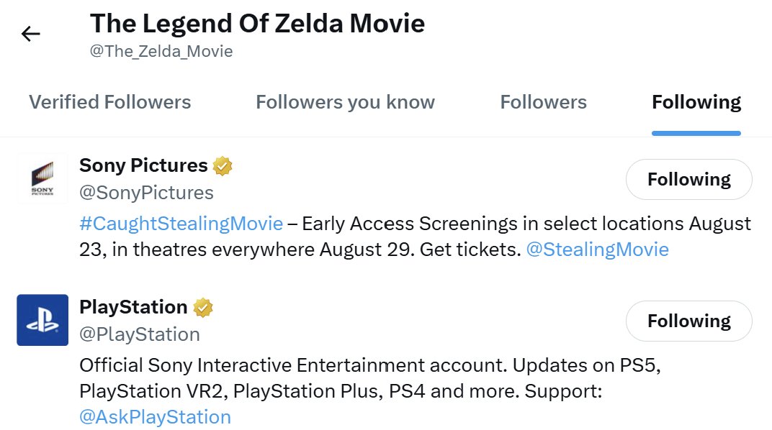This screenshot has height=430, width=772.
Task: Open the Sony Pictures profile avatar
Action: point(42,178)
